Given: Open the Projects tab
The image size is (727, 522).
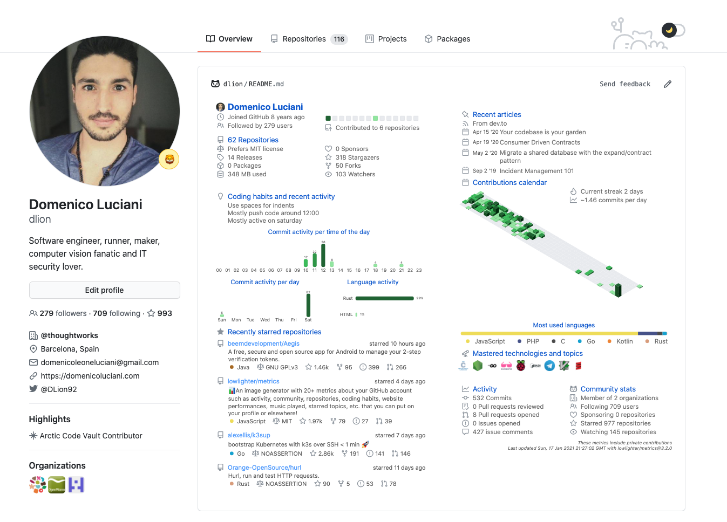Looking at the screenshot, I should [x=386, y=39].
